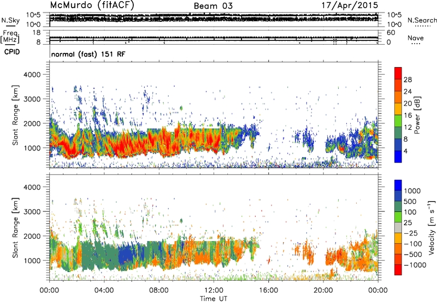Image resolution: width=437 pixels, height=302 pixels.
Task: Click the 'CPID' label
Action: pos(12,52)
